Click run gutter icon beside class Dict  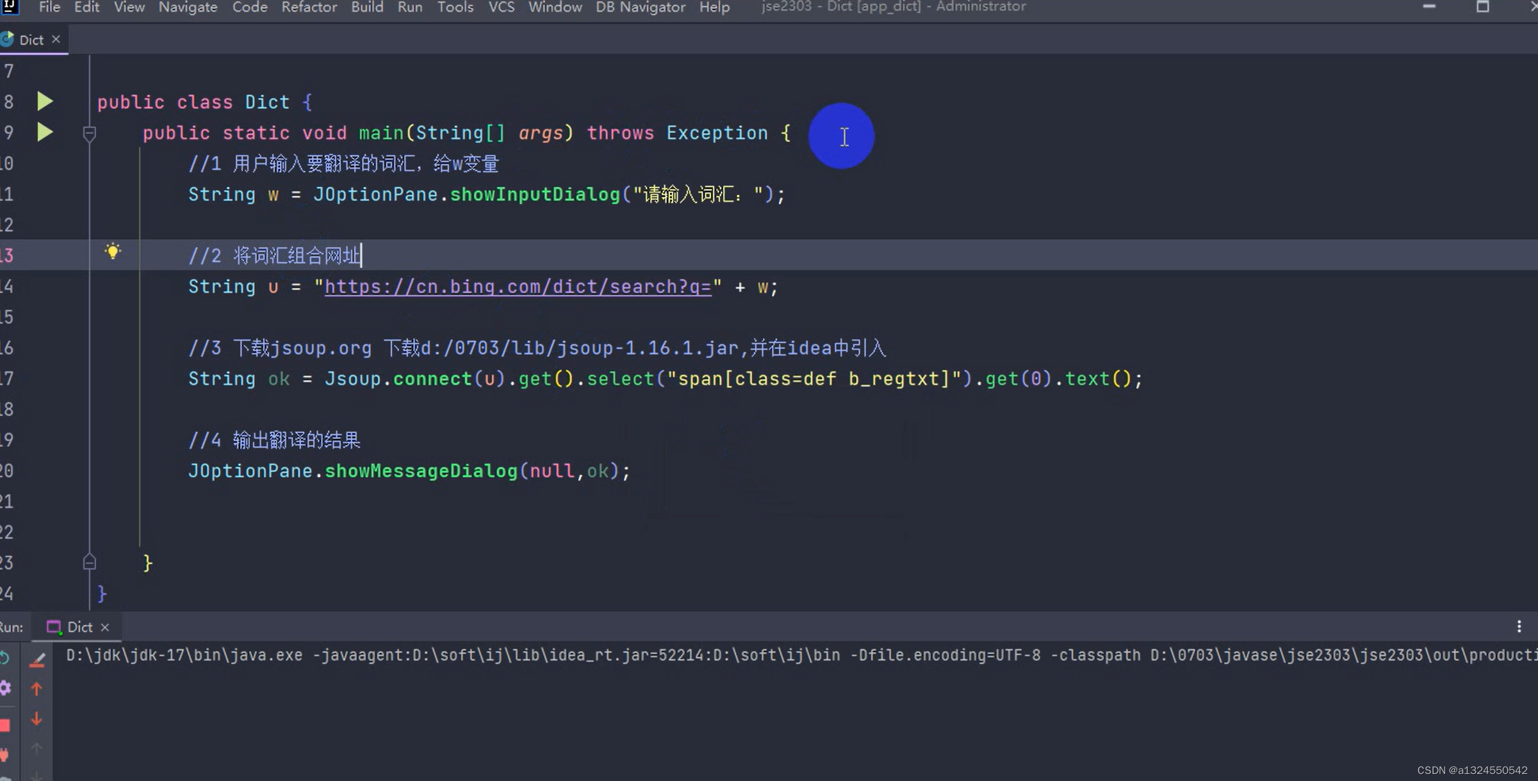44,101
